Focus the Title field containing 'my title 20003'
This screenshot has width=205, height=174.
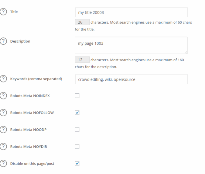click(x=132, y=12)
